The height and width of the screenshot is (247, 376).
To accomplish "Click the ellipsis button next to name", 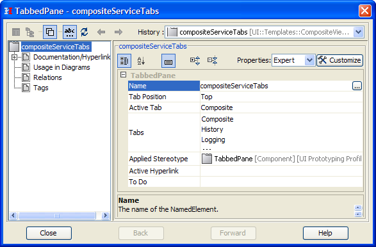I will [x=357, y=86].
